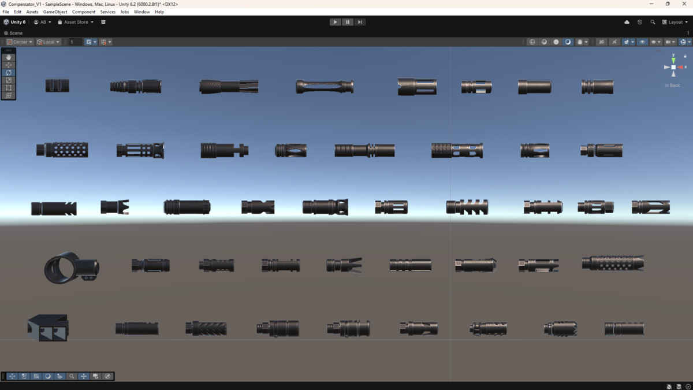
Task: Click the green Y axis gizmo cone
Action: point(673,60)
